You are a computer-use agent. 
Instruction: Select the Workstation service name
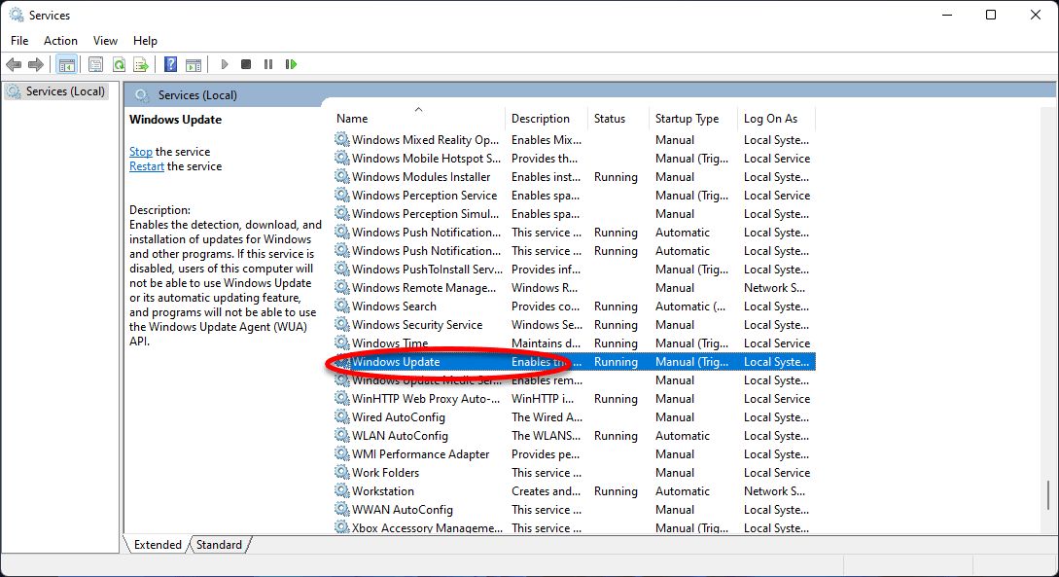click(383, 491)
